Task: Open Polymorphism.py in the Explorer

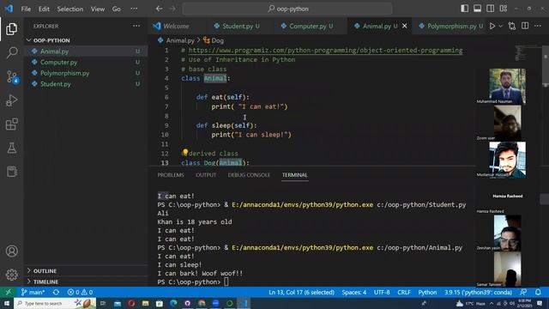Action: point(86,73)
